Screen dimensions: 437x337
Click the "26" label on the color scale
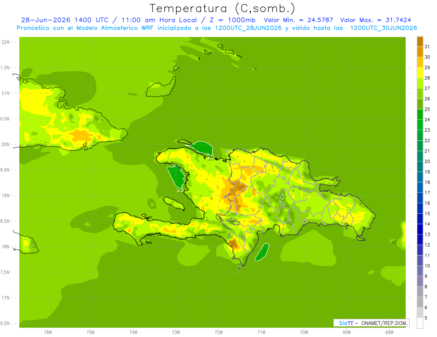click(x=427, y=99)
